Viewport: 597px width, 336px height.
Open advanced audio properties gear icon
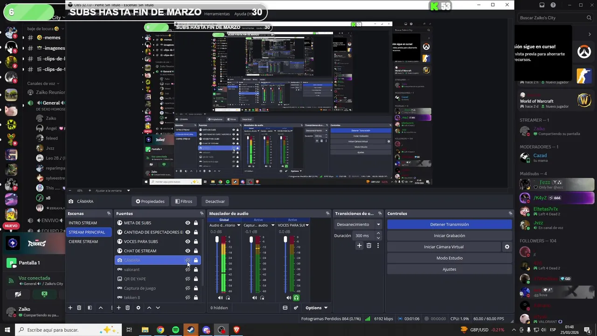pyautogui.click(x=296, y=308)
